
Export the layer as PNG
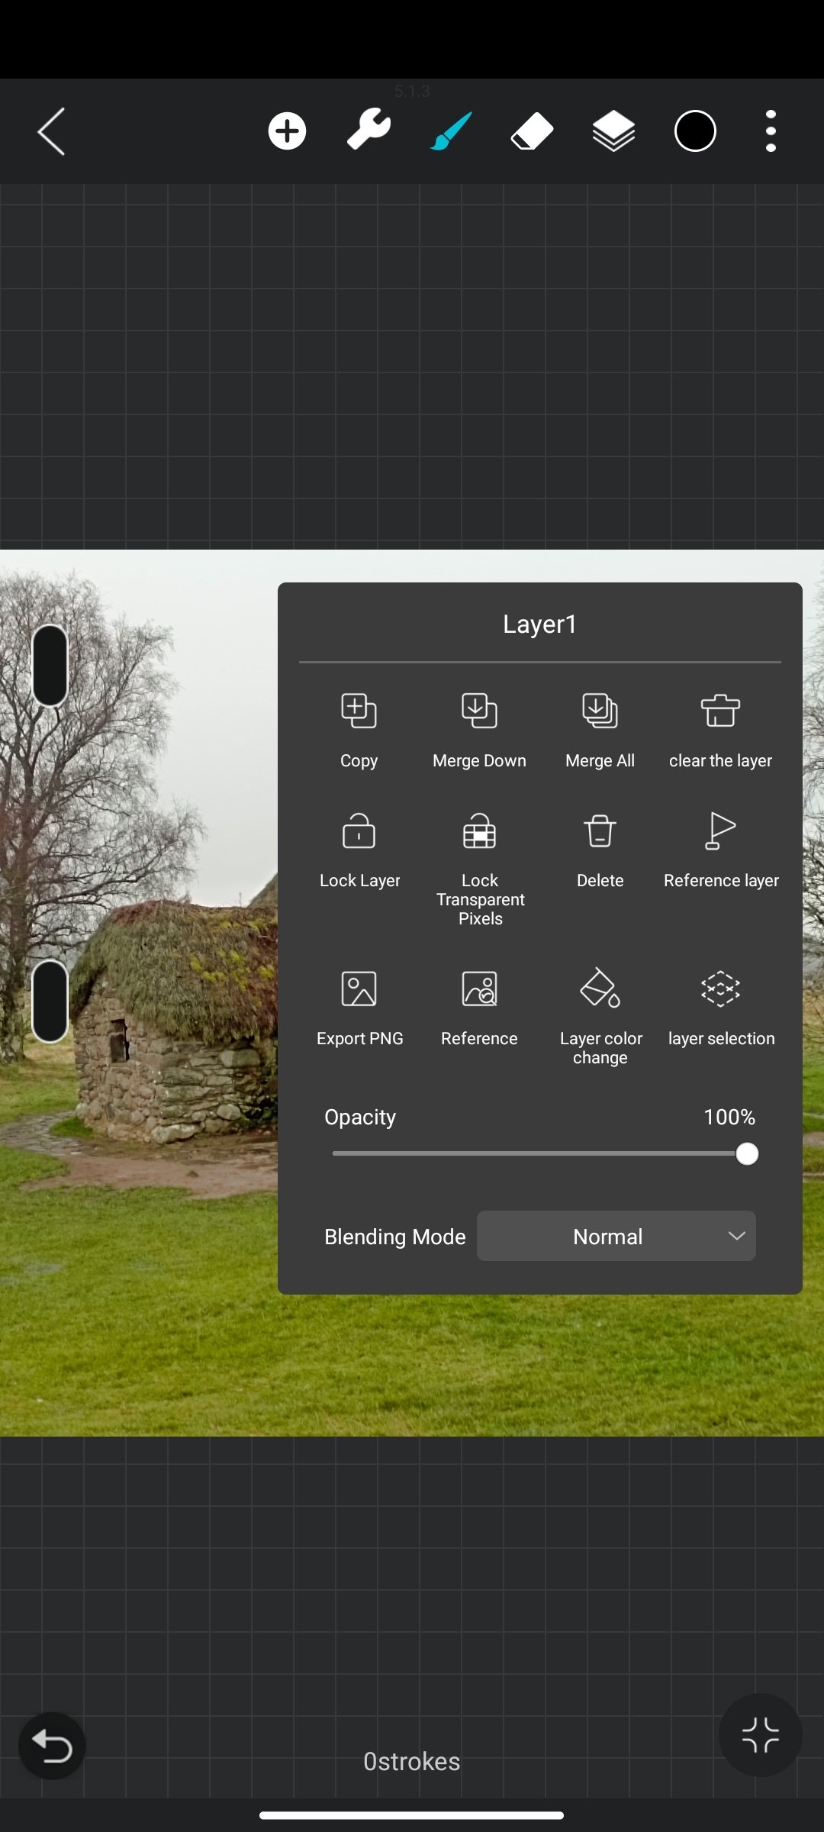[359, 1008]
